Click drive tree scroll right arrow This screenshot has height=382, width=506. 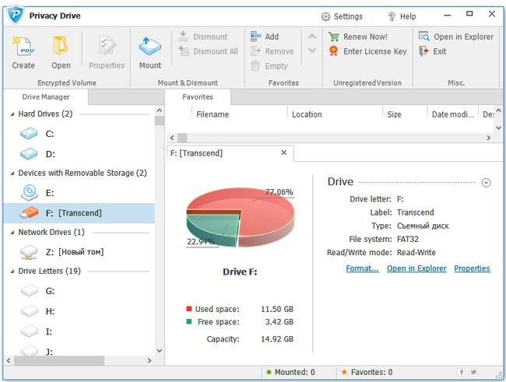point(149,360)
